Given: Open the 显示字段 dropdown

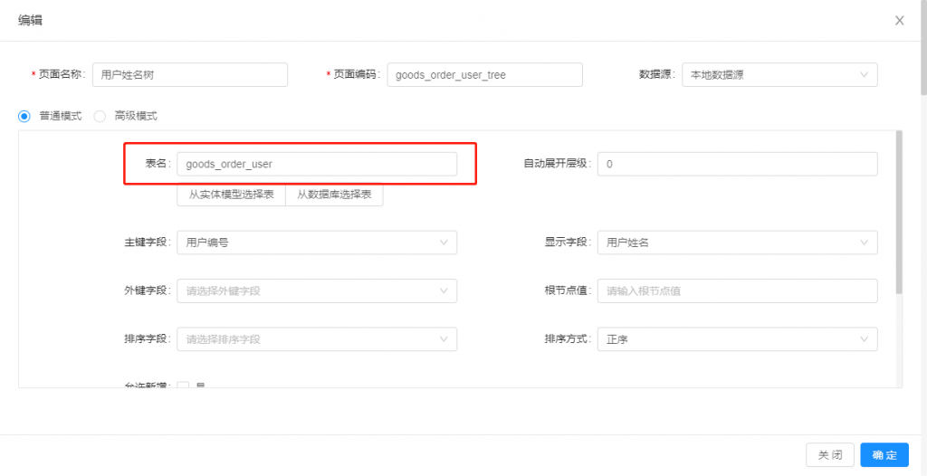Looking at the screenshot, I should [737, 243].
